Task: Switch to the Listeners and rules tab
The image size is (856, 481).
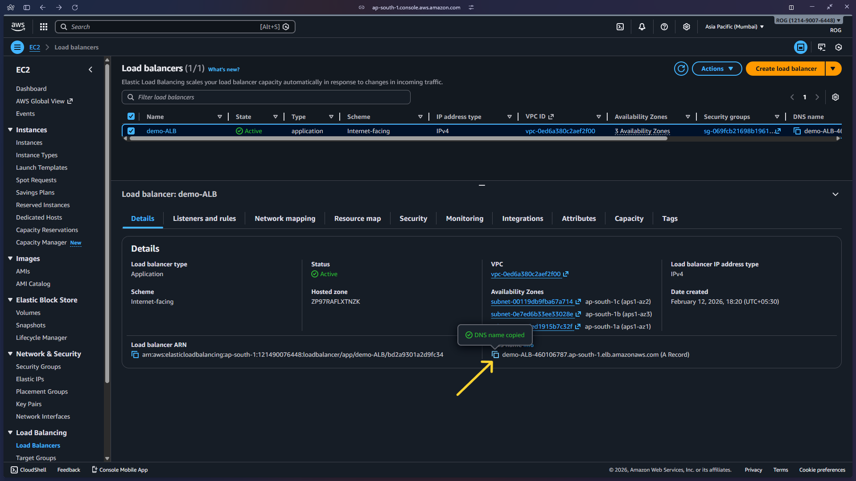Action: pyautogui.click(x=204, y=219)
